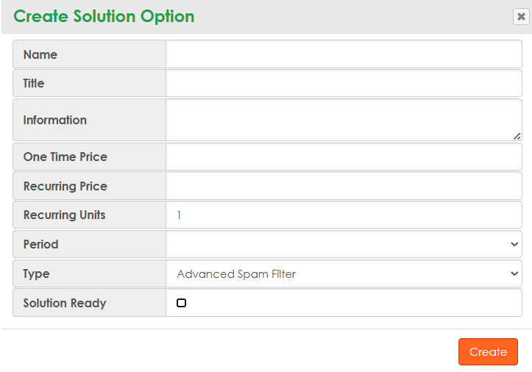Click the Type label
The width and height of the screenshot is (532, 372).
click(36, 273)
